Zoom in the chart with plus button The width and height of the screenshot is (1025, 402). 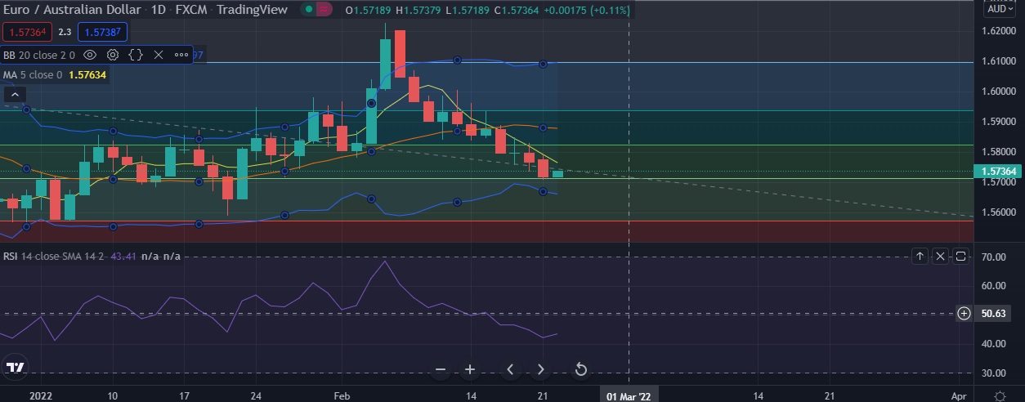coord(470,369)
